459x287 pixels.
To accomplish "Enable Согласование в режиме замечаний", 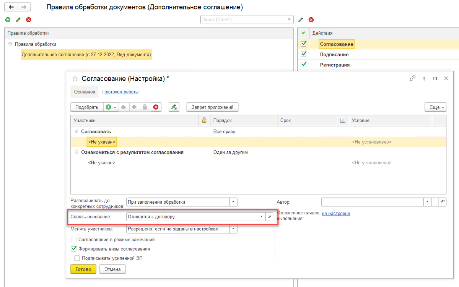I will pyautogui.click(x=73, y=240).
